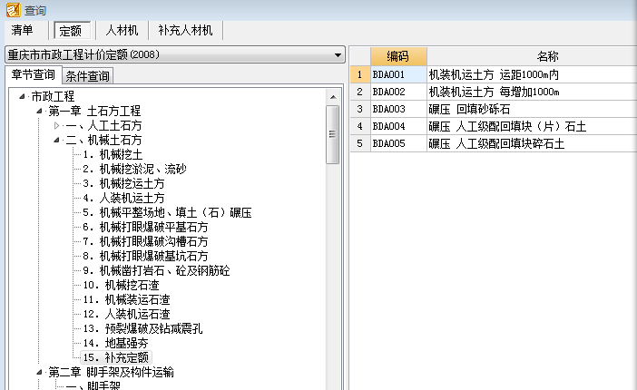Screen dimensions: 637x390
Task: Select row header number 5
Action: click(360, 143)
